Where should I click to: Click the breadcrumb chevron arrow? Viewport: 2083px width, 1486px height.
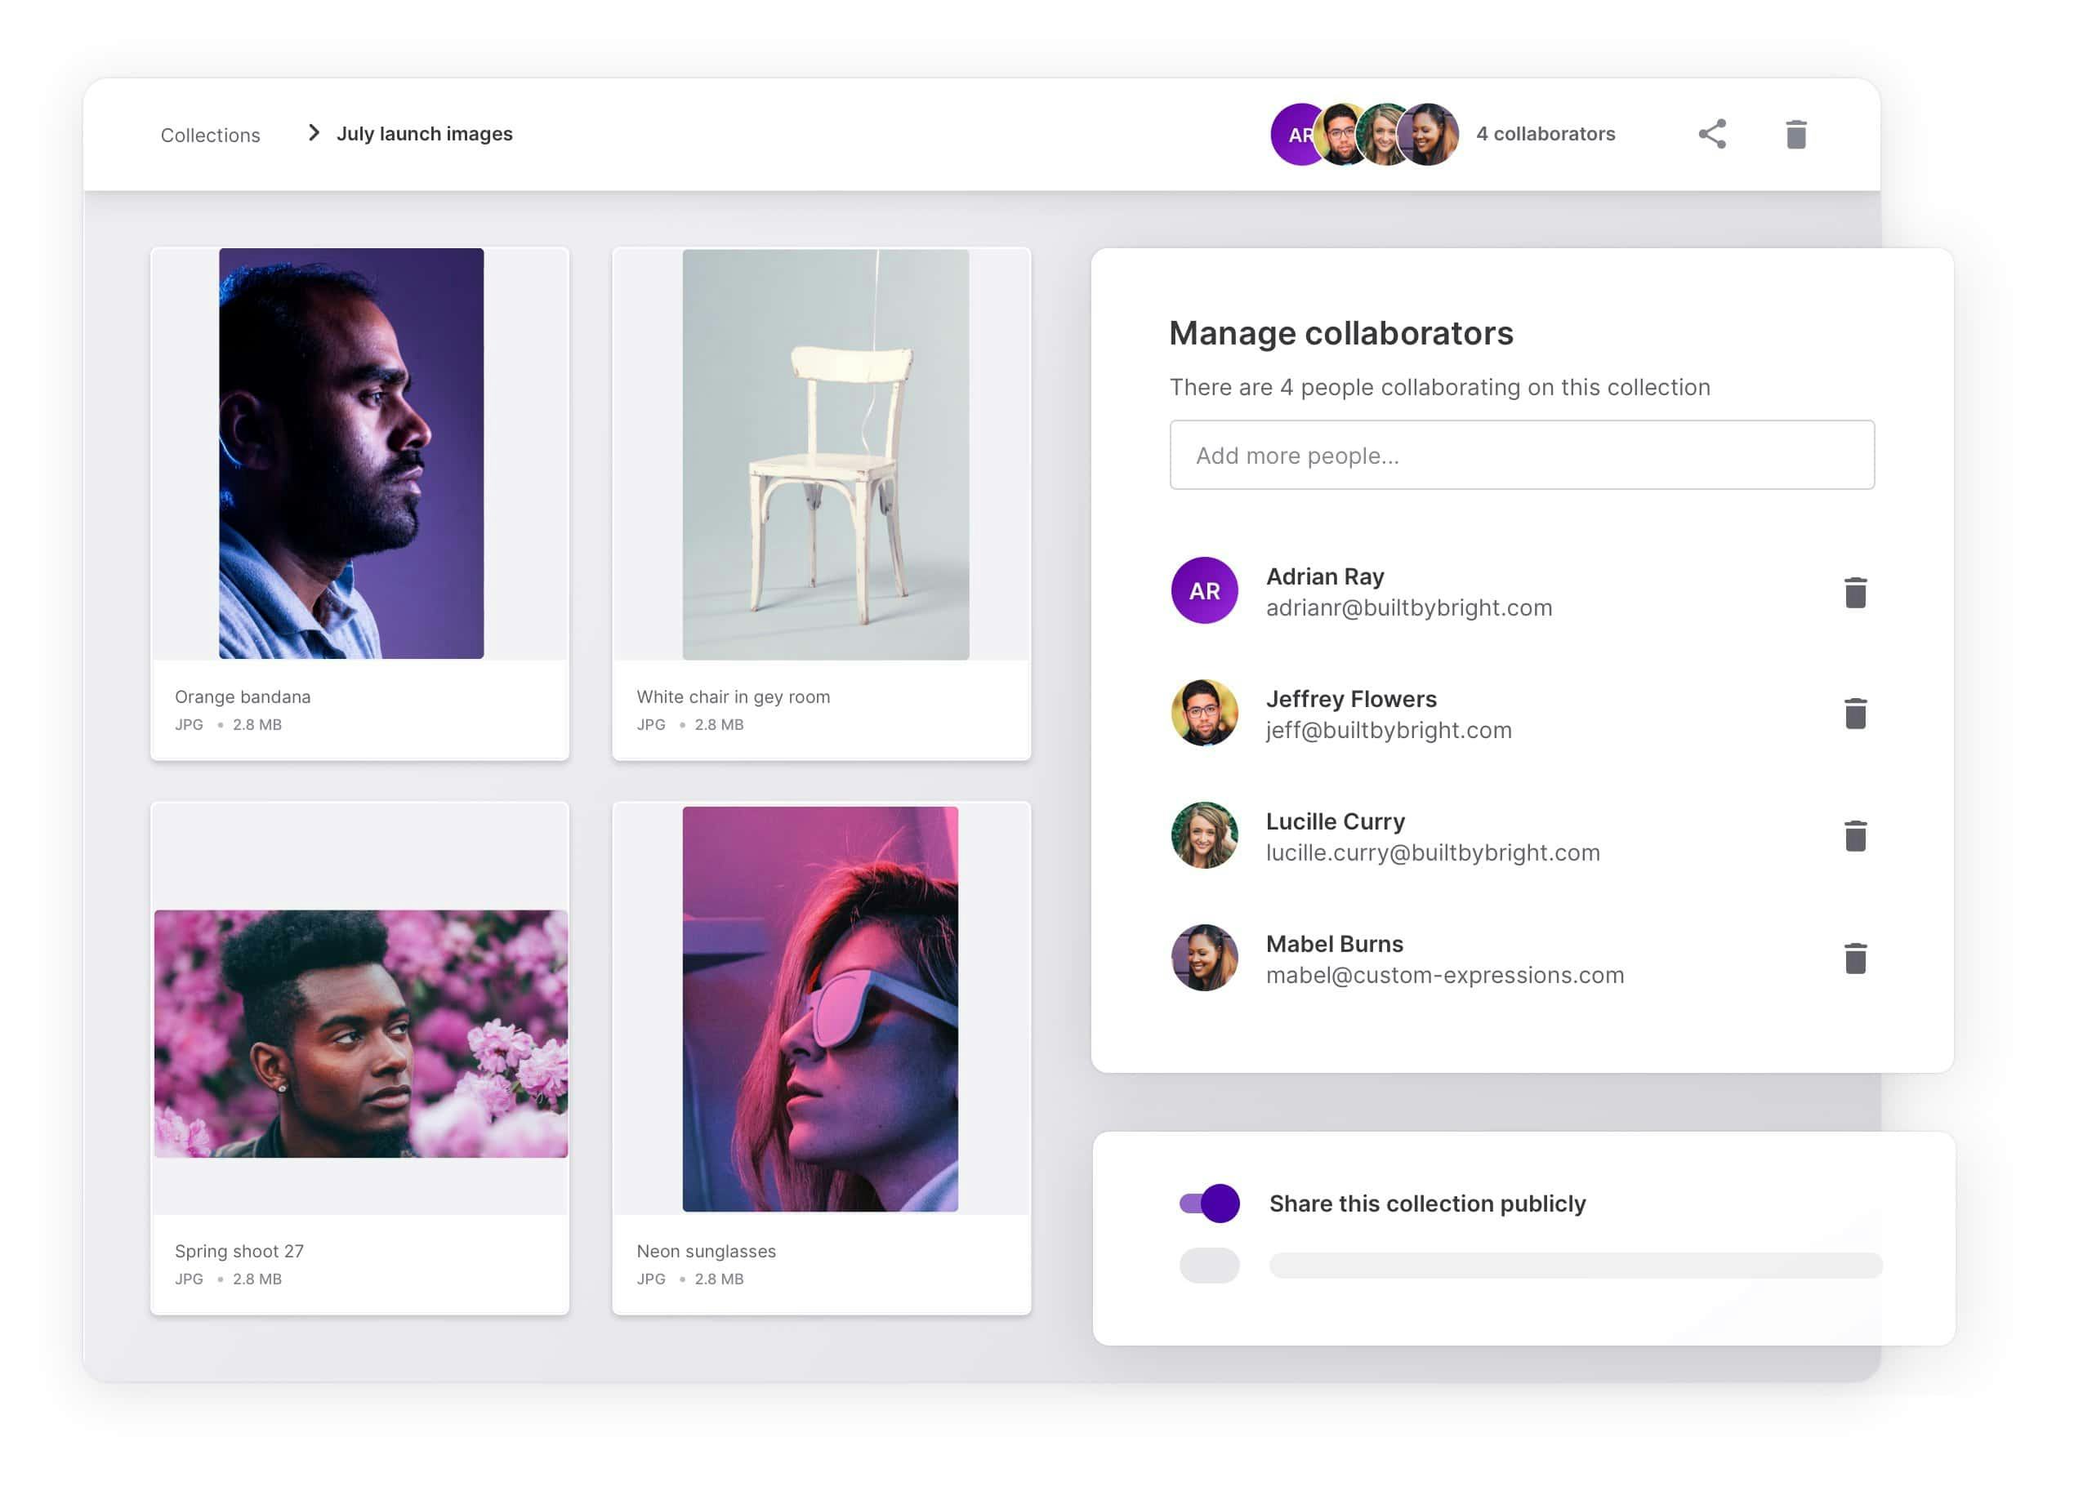[x=314, y=134]
